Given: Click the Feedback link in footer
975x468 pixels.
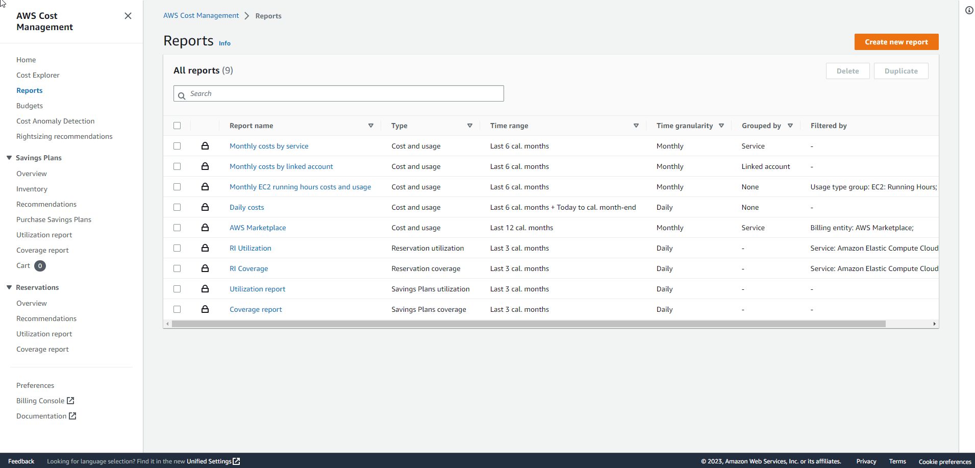Looking at the screenshot, I should point(21,461).
